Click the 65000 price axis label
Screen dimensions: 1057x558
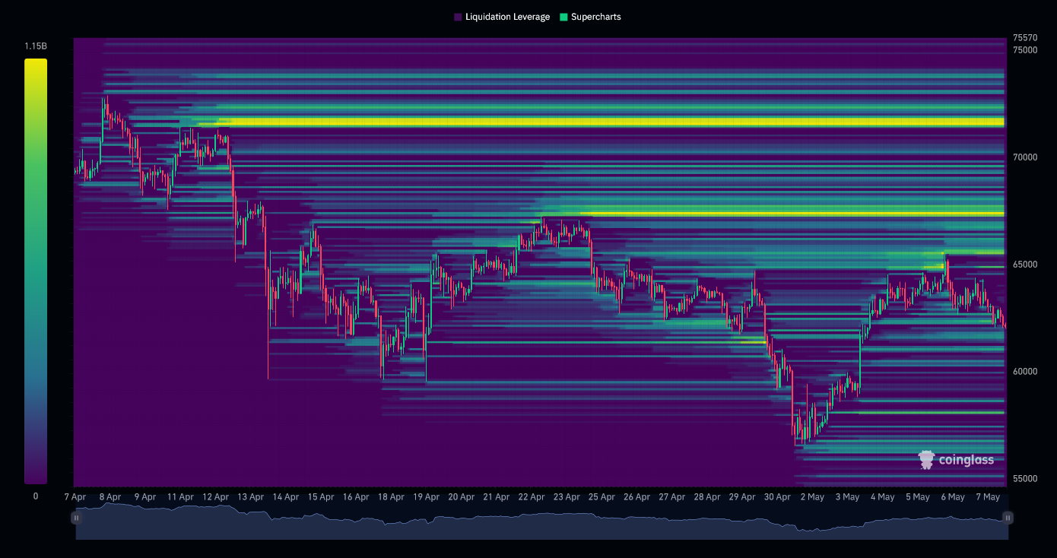pos(1025,265)
